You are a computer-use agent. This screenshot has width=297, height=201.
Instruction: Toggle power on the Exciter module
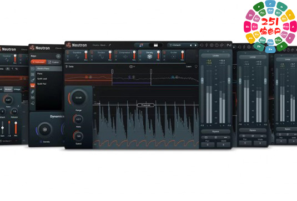pos(164,53)
